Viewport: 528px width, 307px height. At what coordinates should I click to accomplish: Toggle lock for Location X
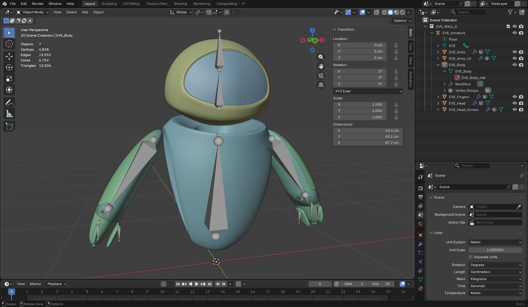click(x=396, y=45)
